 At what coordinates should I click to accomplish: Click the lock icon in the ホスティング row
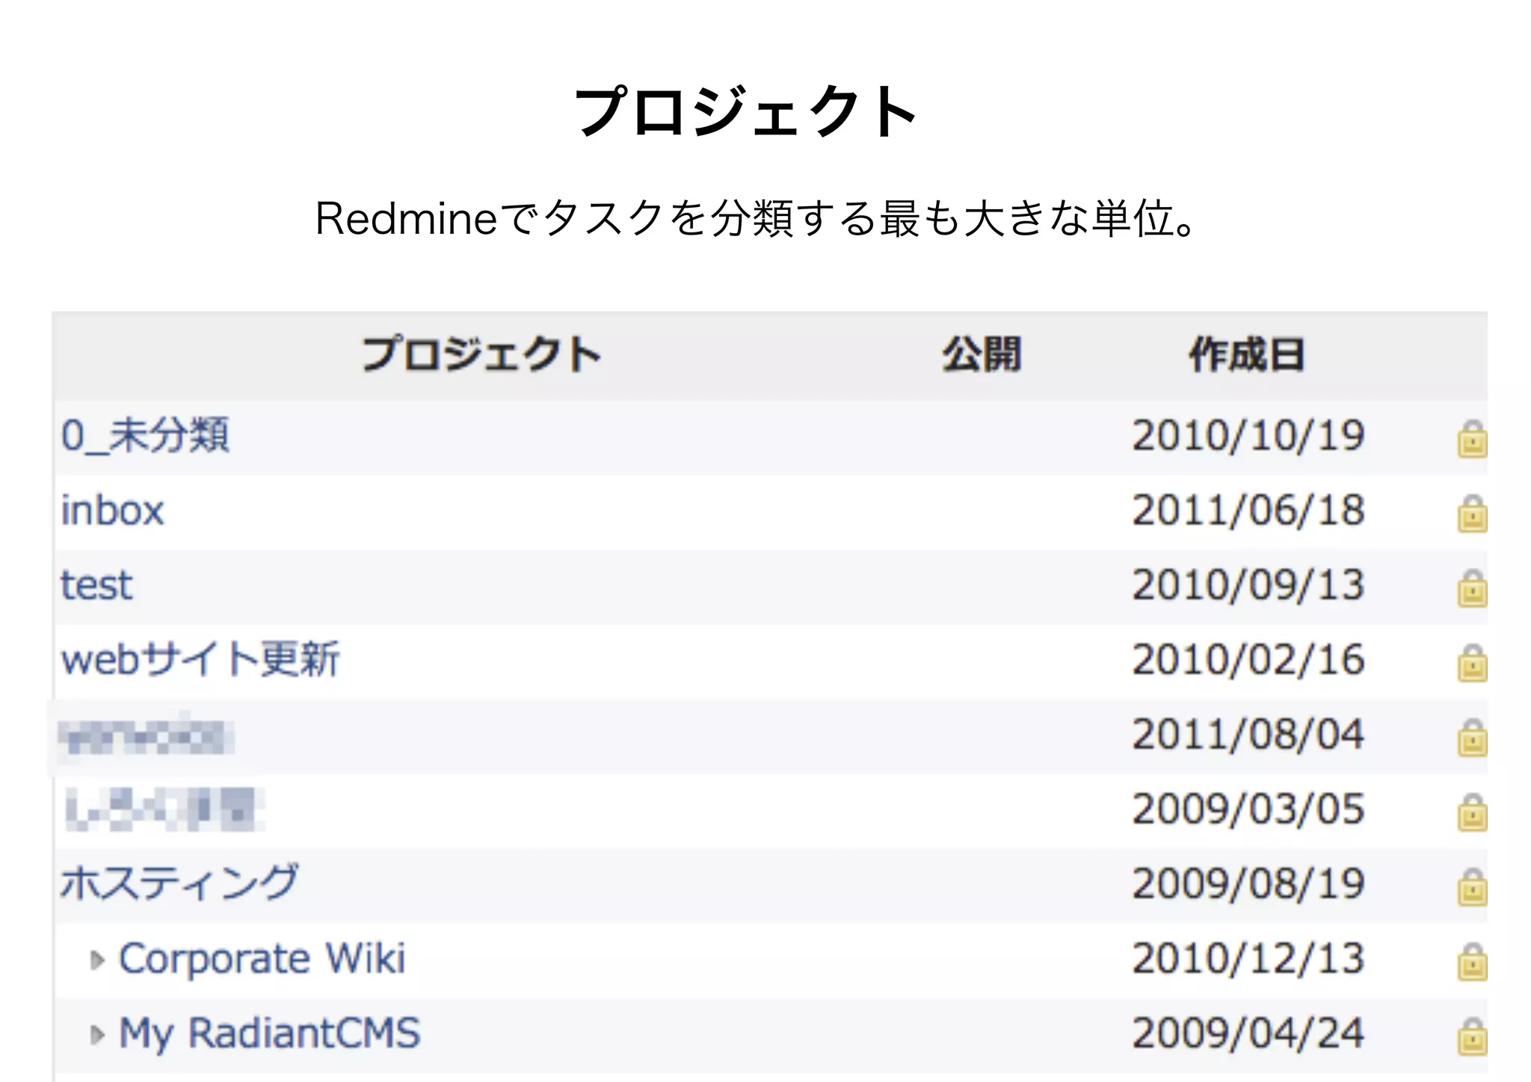pos(1472,888)
